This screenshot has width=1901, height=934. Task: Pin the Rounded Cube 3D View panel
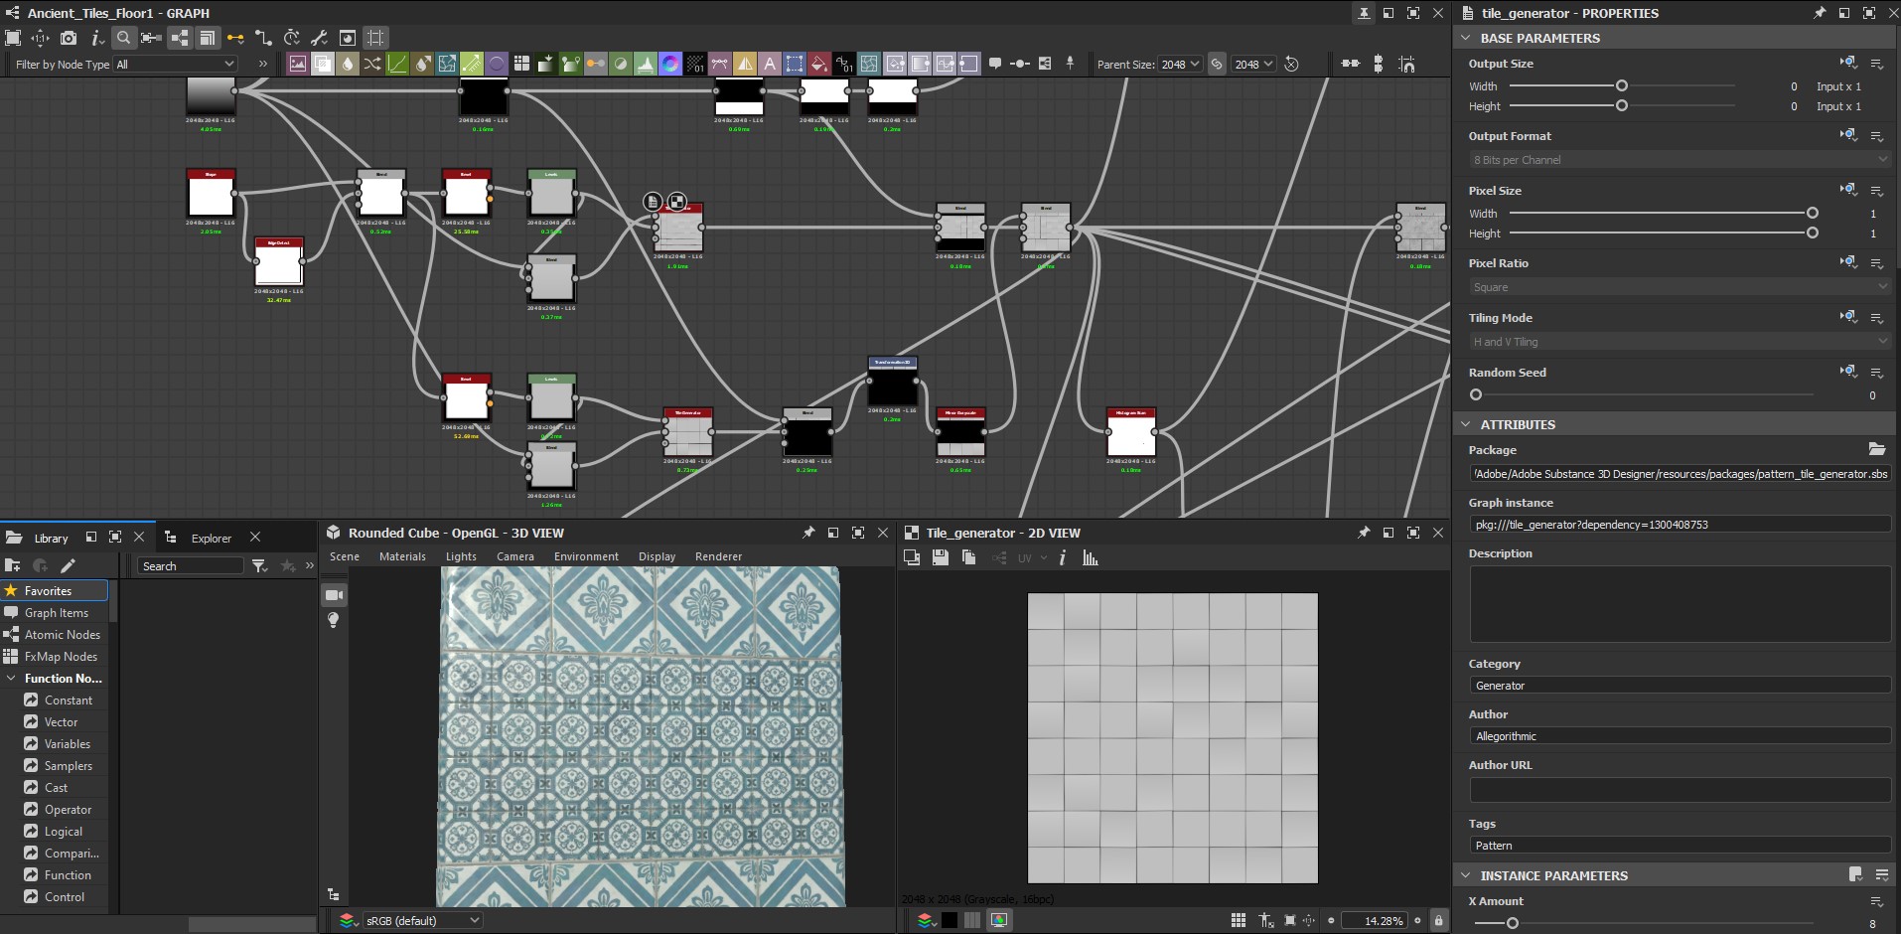(x=809, y=533)
